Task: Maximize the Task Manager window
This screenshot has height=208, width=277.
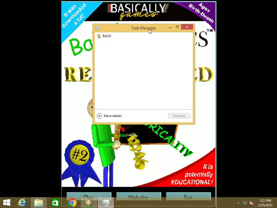Action: pos(177,27)
